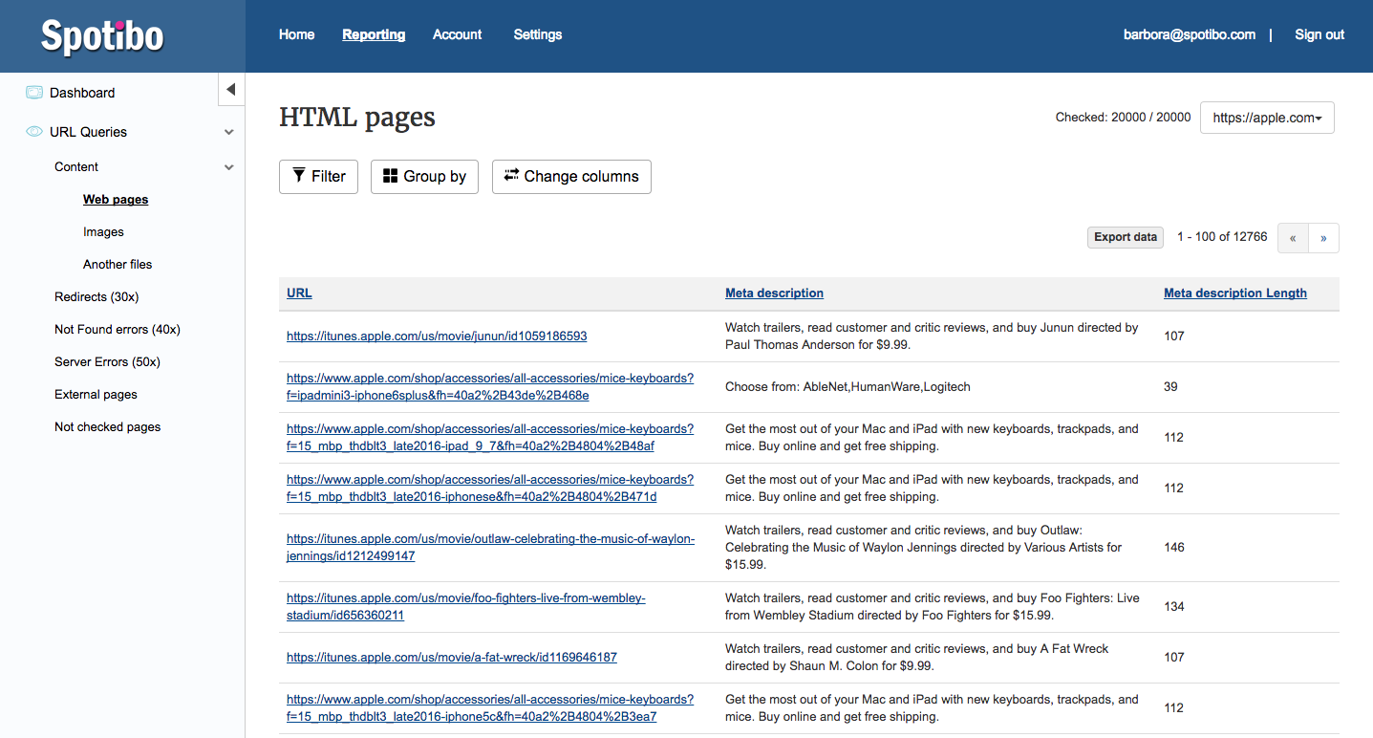Select Web pages in the sidebar

116,200
